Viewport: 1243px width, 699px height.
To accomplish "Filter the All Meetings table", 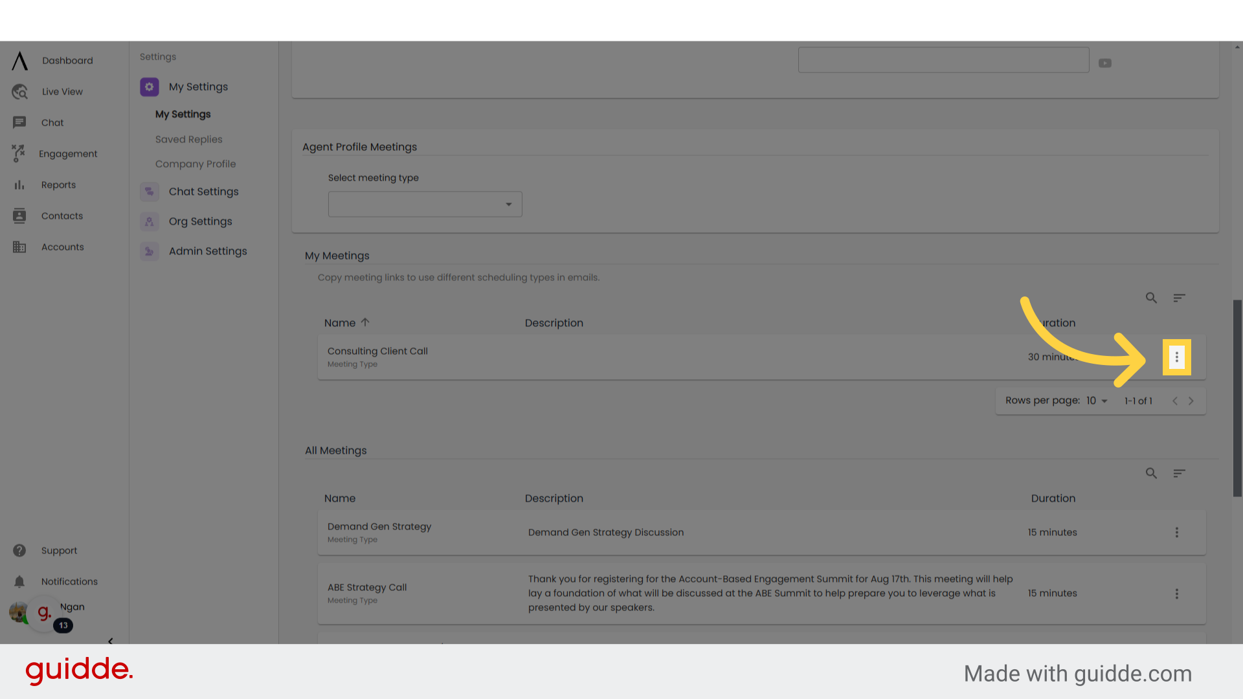I will pos(1179,473).
